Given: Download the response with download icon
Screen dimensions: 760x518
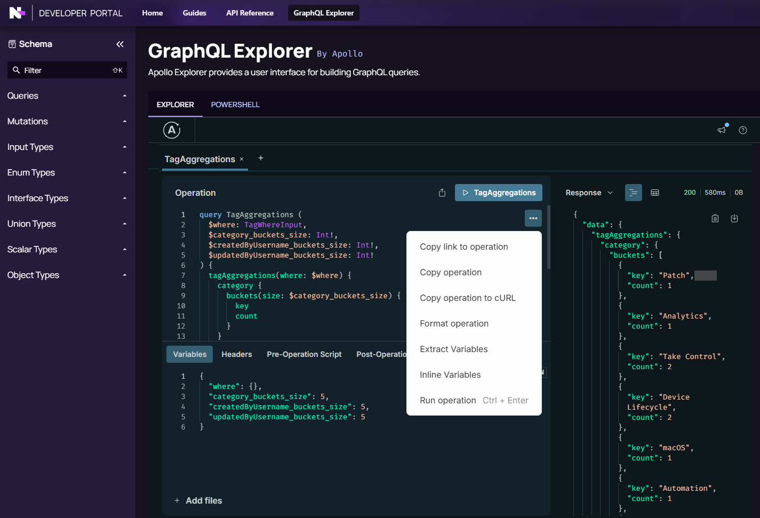Looking at the screenshot, I should tap(734, 218).
